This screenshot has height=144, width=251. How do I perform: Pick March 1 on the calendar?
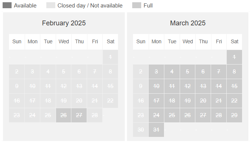(x=234, y=57)
